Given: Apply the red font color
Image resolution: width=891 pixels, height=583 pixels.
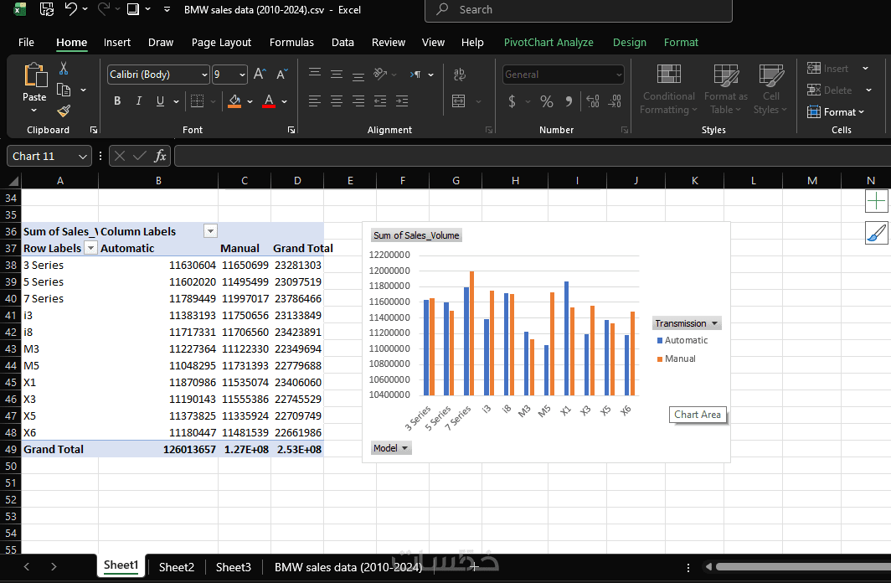Looking at the screenshot, I should (269, 101).
